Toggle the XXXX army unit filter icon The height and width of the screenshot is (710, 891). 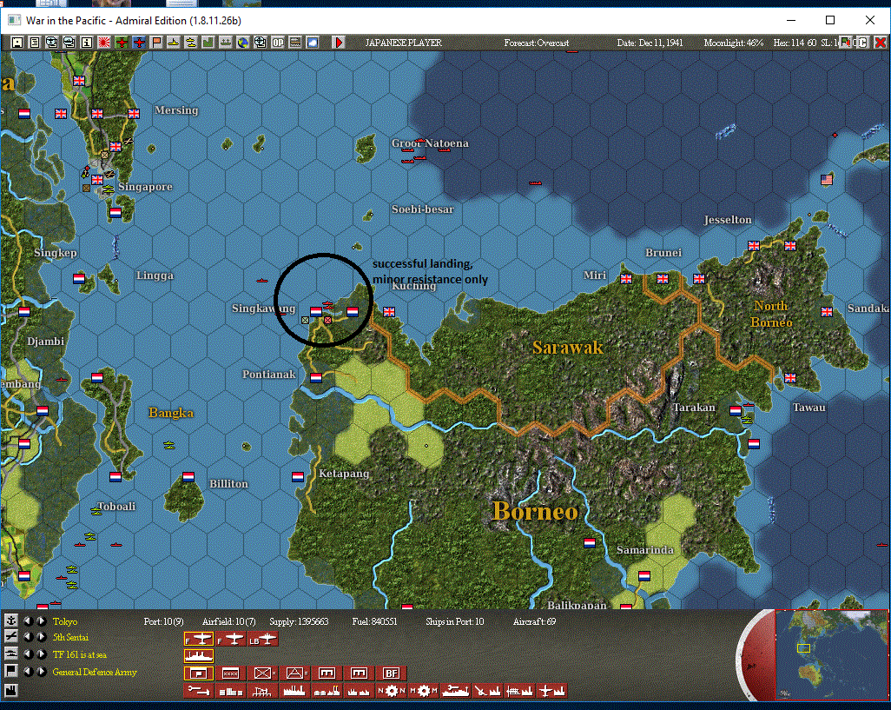pyautogui.click(x=230, y=673)
